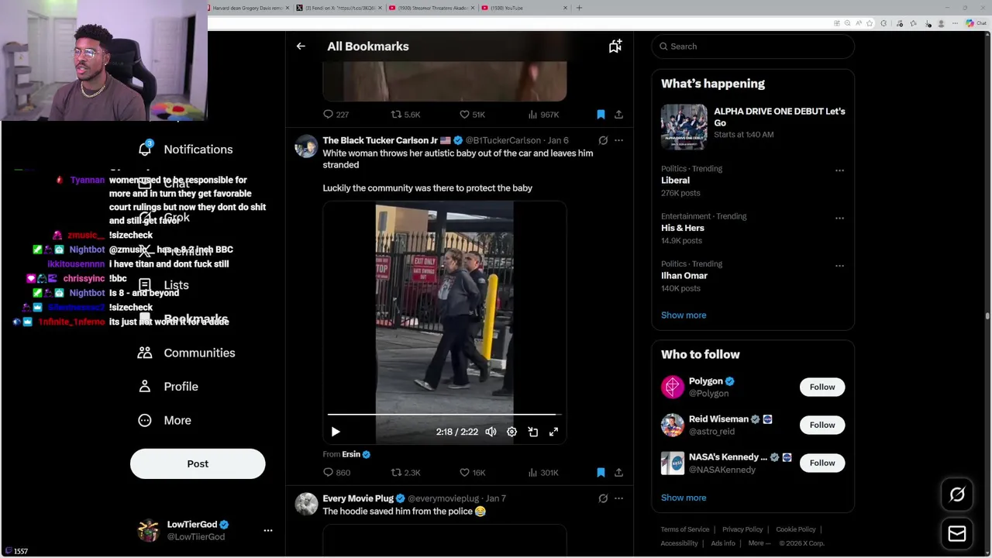Share the post with 301K views
The width and height of the screenshot is (992, 558).
(618, 472)
